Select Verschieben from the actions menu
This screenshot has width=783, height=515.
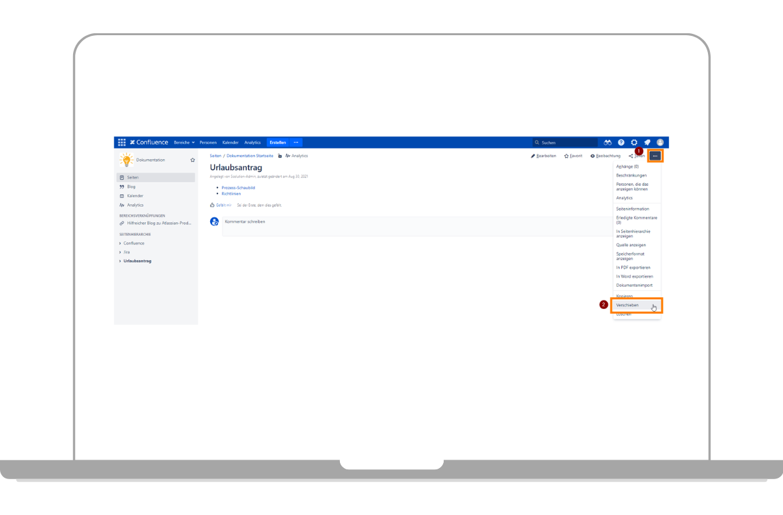[x=628, y=305]
